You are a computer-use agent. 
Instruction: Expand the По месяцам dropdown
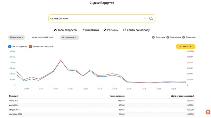click(16, 37)
